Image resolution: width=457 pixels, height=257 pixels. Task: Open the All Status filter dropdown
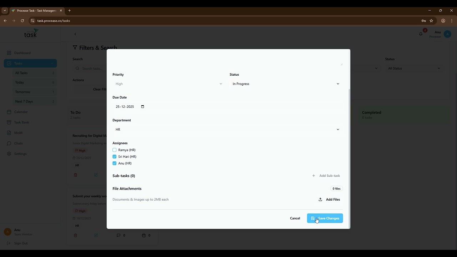pos(414,68)
